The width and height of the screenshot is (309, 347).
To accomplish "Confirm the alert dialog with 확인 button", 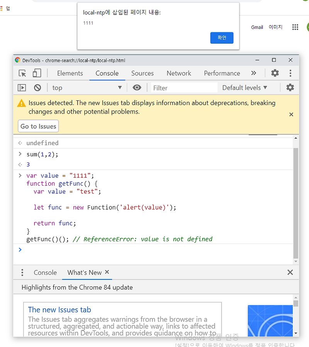I will click(x=222, y=37).
